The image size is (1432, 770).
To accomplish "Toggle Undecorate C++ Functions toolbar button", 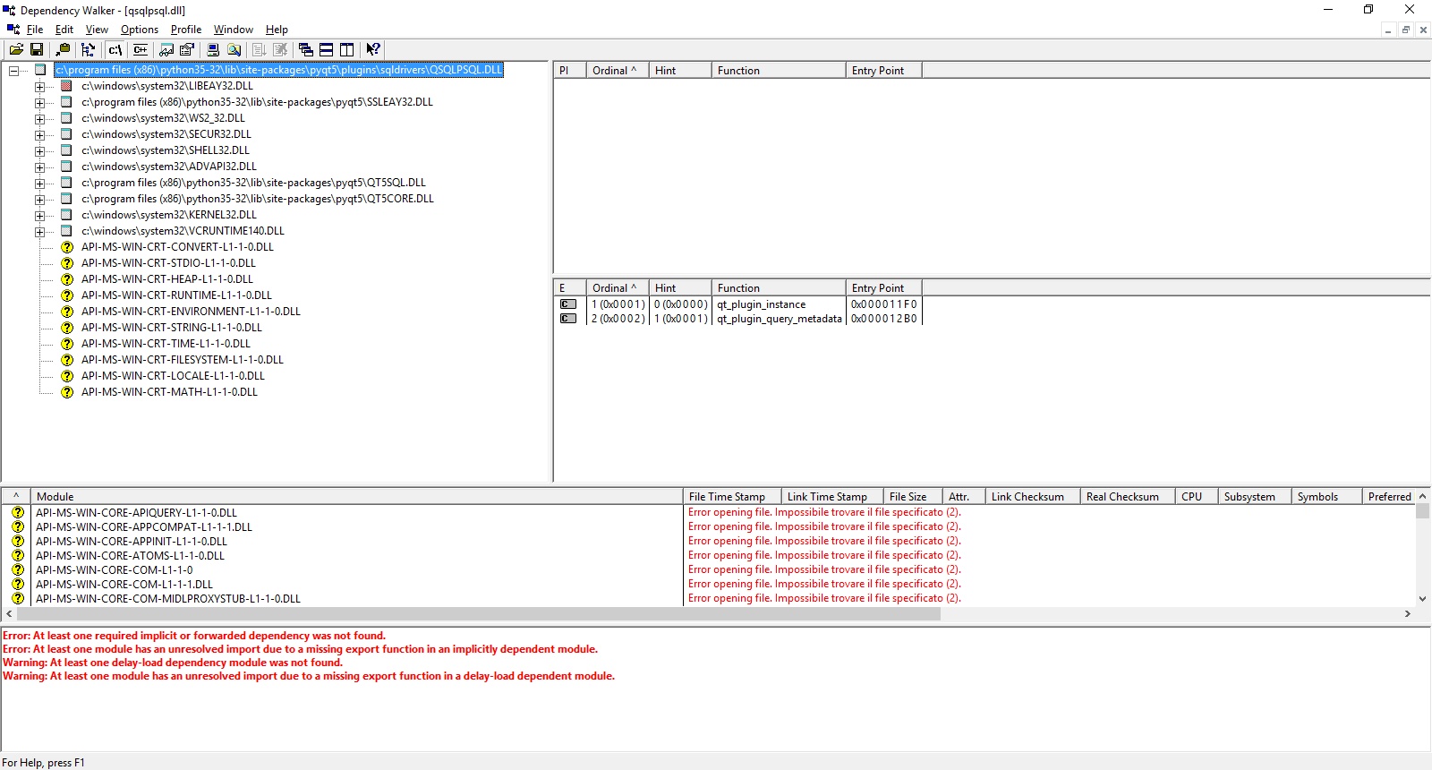I will point(141,50).
